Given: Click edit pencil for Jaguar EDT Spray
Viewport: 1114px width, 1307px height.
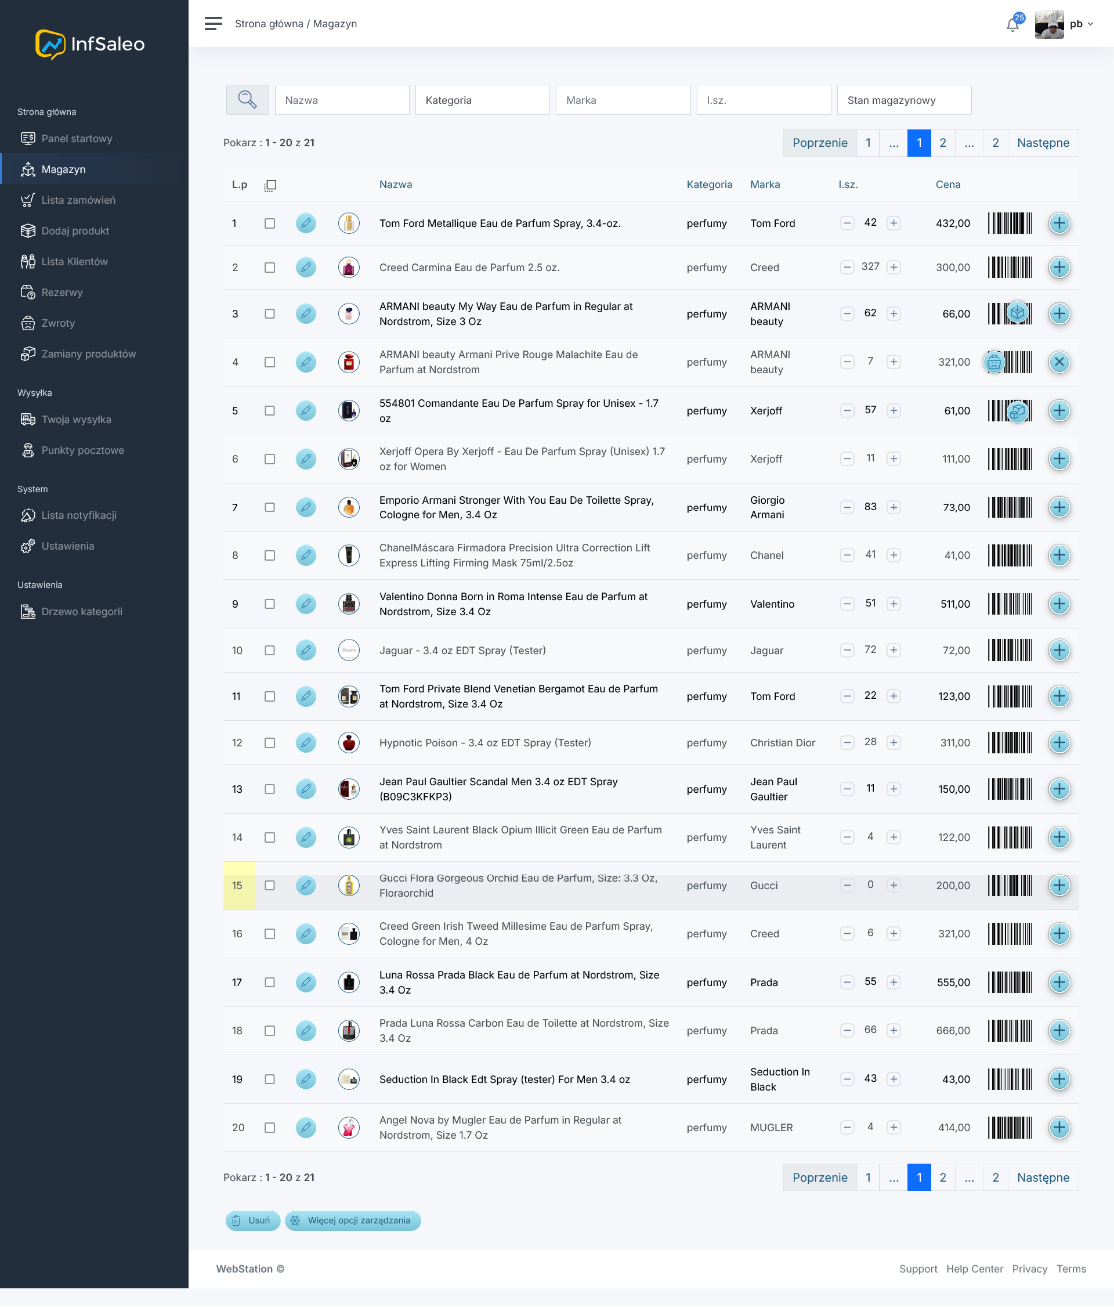Looking at the screenshot, I should (x=306, y=651).
